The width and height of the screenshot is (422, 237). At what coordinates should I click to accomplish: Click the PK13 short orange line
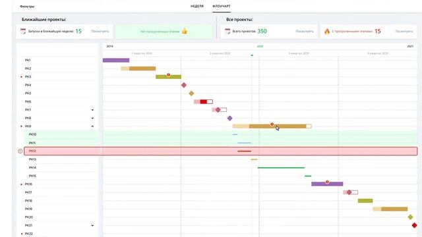[254, 159]
